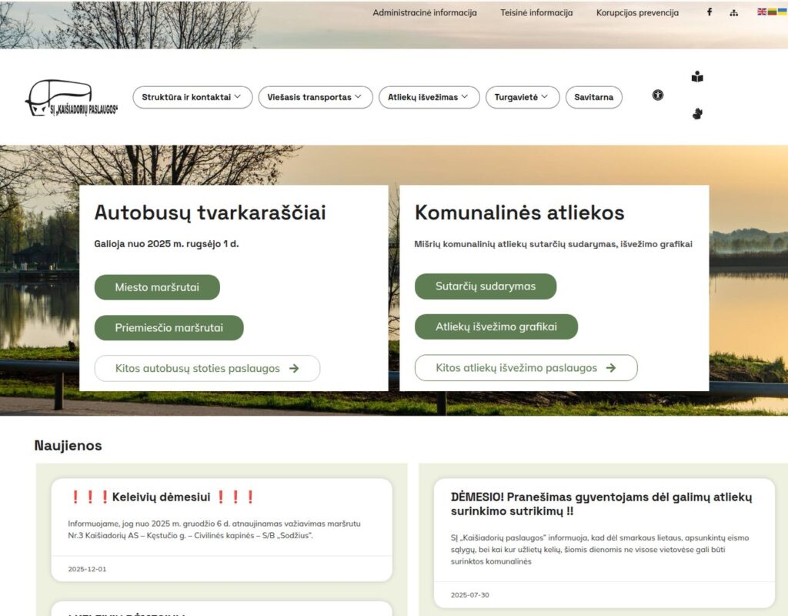Open Teisinė informacija link
The height and width of the screenshot is (616, 788).
[536, 12]
